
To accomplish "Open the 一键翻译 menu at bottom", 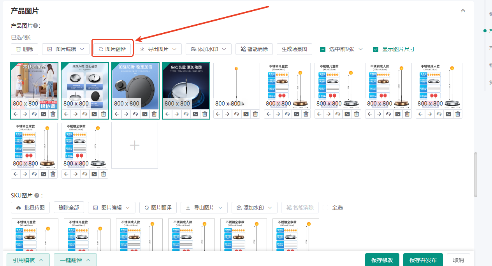I will pos(75,260).
